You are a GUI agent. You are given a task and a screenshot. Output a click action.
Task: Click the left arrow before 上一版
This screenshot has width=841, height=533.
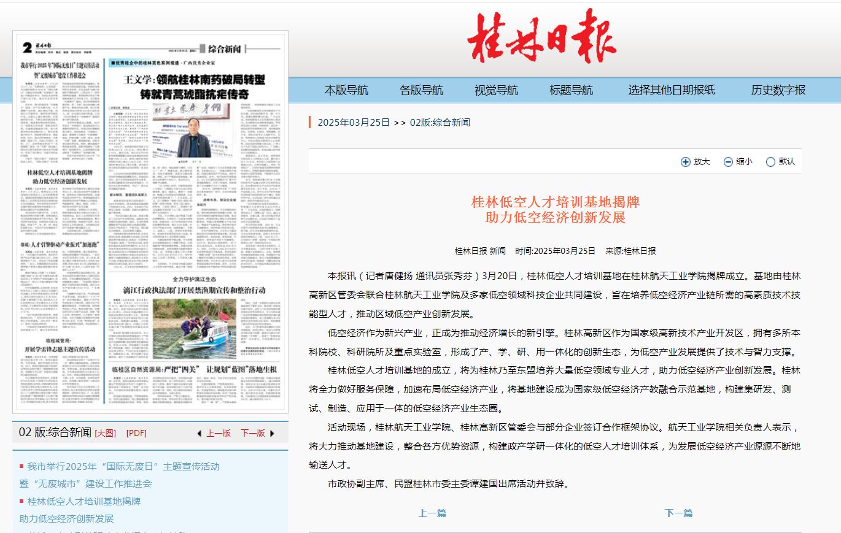[199, 434]
